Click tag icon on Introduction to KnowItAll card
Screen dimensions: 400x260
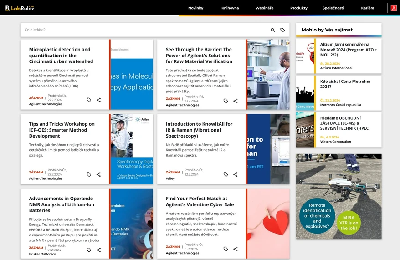pos(226,174)
